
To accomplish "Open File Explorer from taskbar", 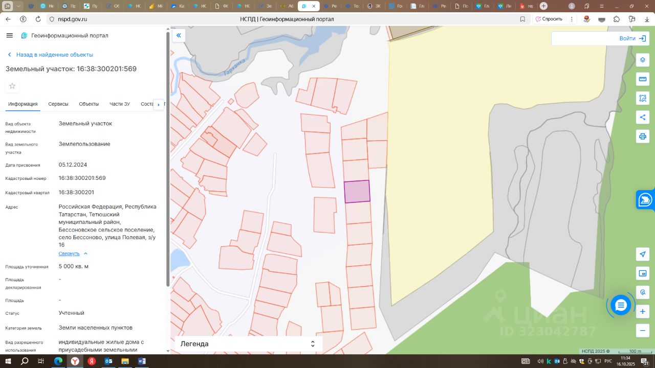I will coord(125,361).
